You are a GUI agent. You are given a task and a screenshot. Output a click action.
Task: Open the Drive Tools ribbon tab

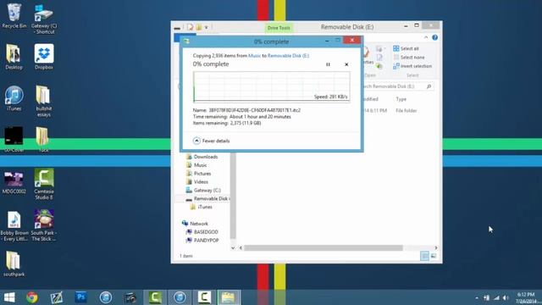[279, 28]
